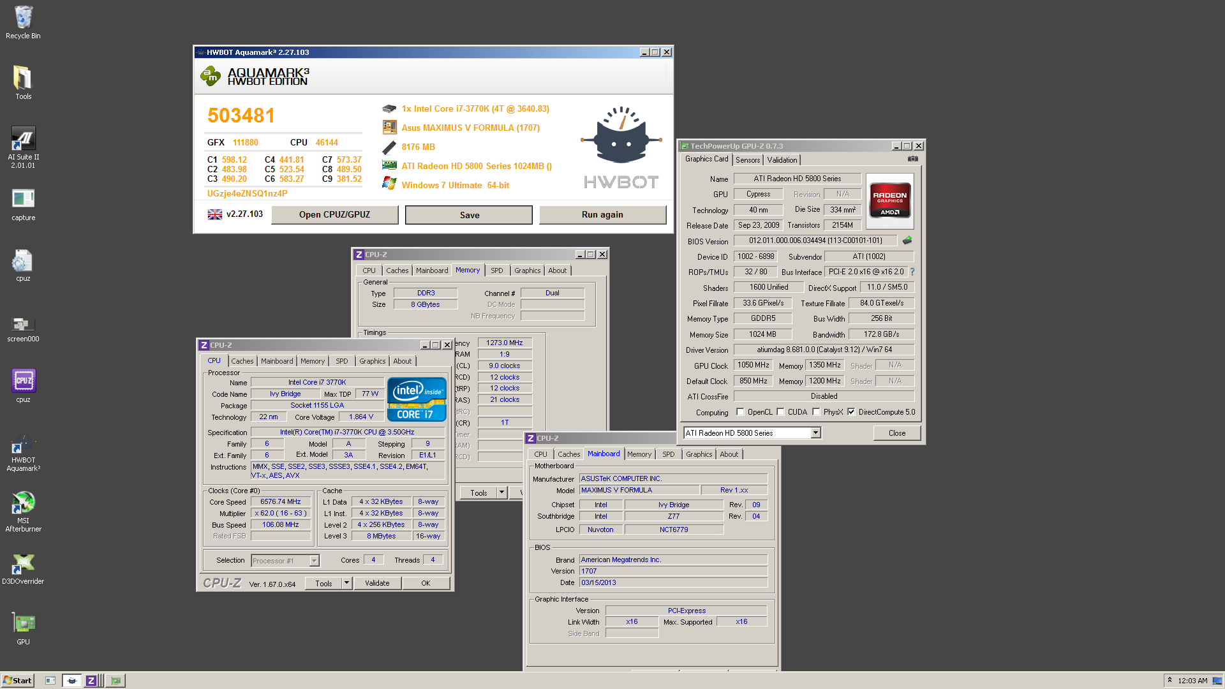Screen dimensions: 1225x689
Task: Click the BIOS Version field in GPU-Z
Action: [x=815, y=241]
